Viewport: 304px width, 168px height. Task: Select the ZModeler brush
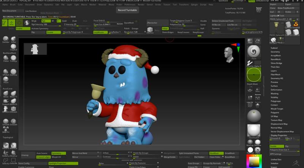[x=13, y=109]
